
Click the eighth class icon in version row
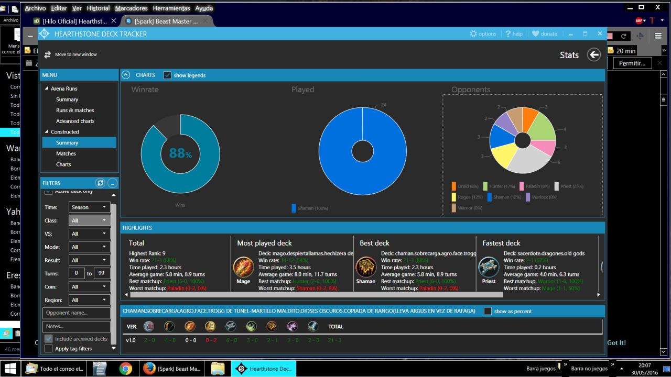pyautogui.click(x=292, y=326)
